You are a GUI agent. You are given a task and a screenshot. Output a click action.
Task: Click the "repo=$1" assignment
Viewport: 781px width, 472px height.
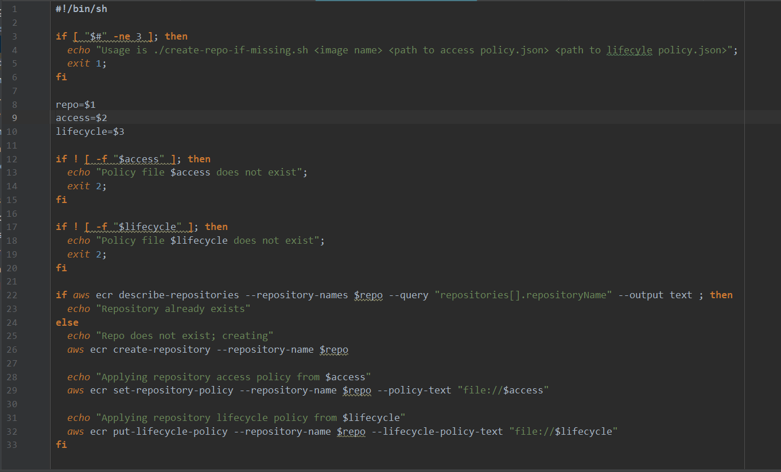76,104
